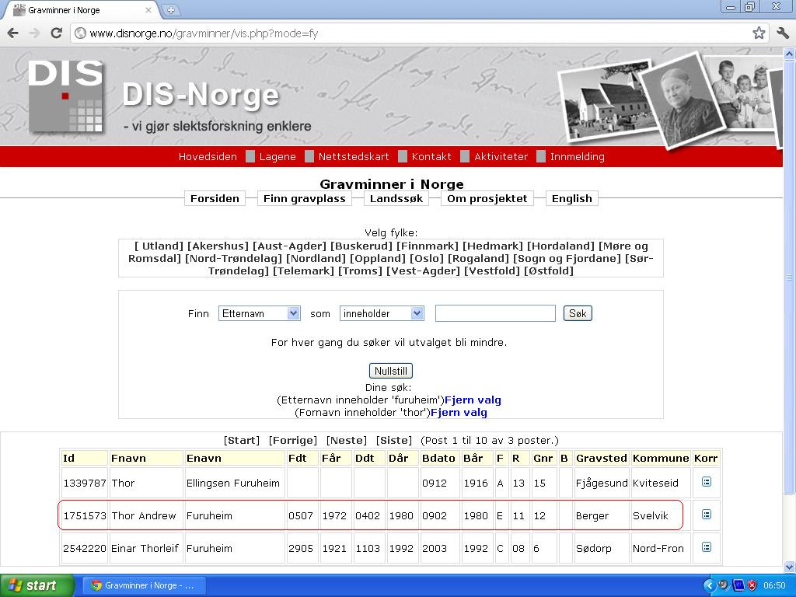This screenshot has width=796, height=597.
Task: Remove the furuheim filter via Fjern valg
Action: pyautogui.click(x=473, y=400)
